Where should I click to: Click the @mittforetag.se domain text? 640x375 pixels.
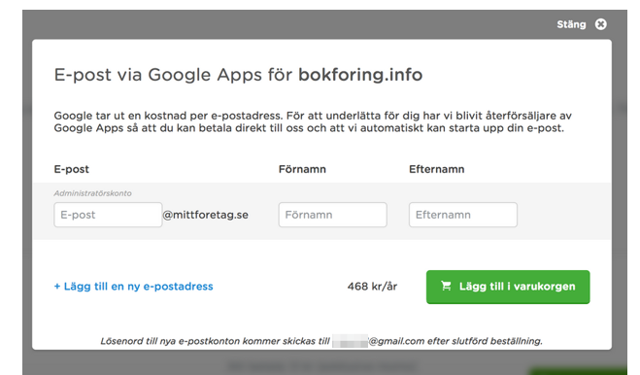205,215
